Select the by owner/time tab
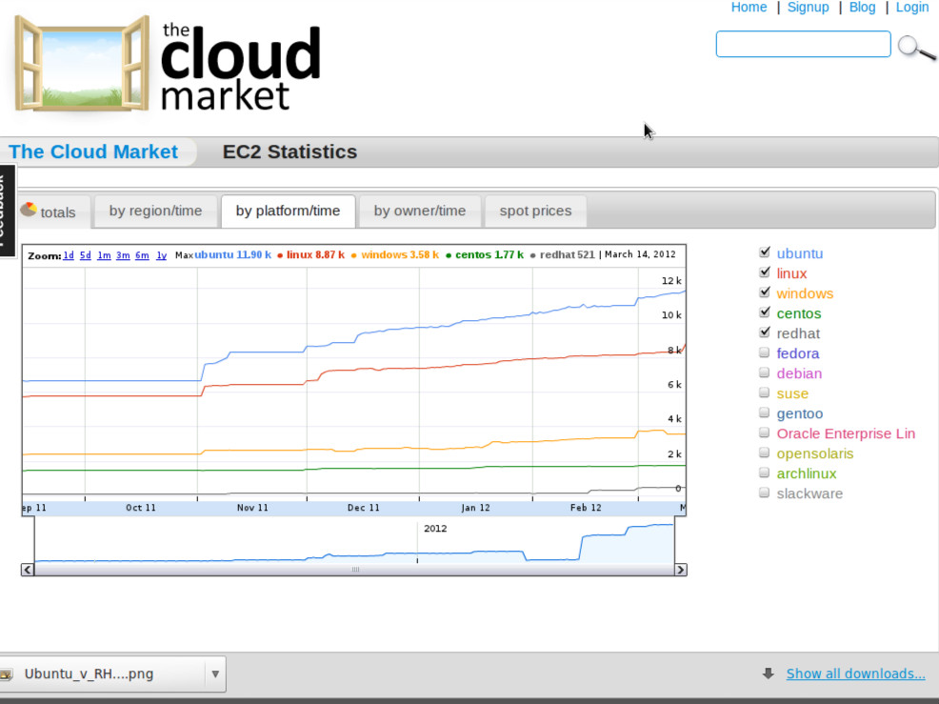Image resolution: width=939 pixels, height=704 pixels. (420, 211)
